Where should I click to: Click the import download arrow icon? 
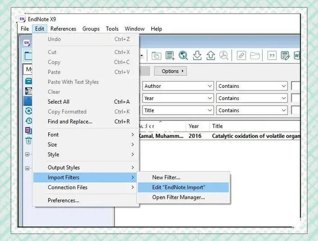click(197, 55)
